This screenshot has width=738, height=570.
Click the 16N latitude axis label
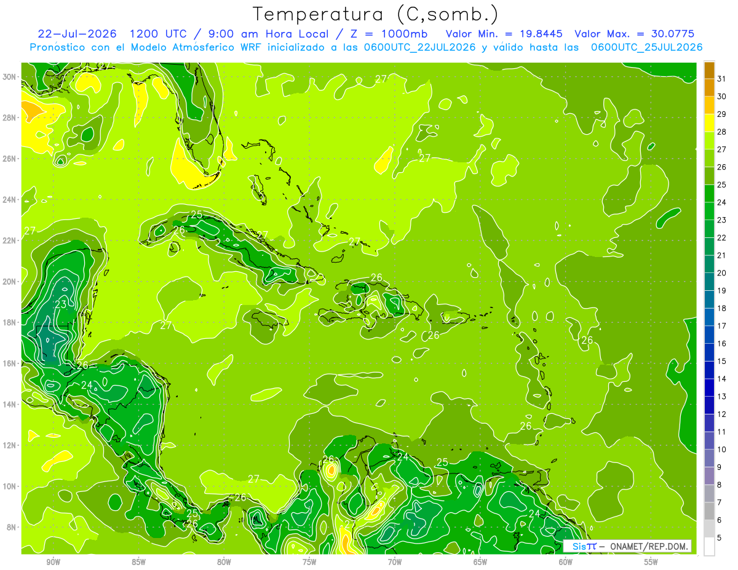coord(10,363)
